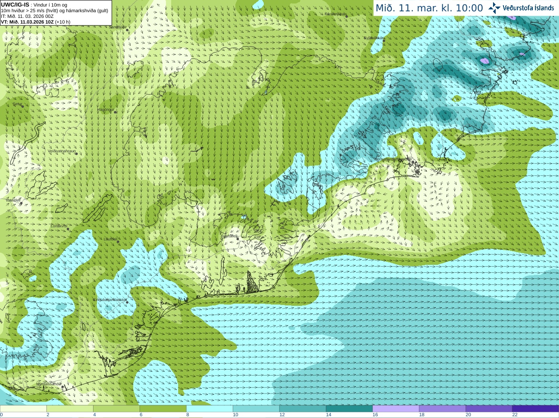Click the 8–10 m/s light cyan legend swatch
559x418 pixels.
coord(210,409)
